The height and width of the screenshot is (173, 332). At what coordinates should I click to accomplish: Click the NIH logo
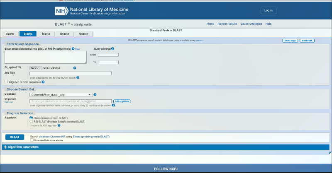tap(62, 11)
